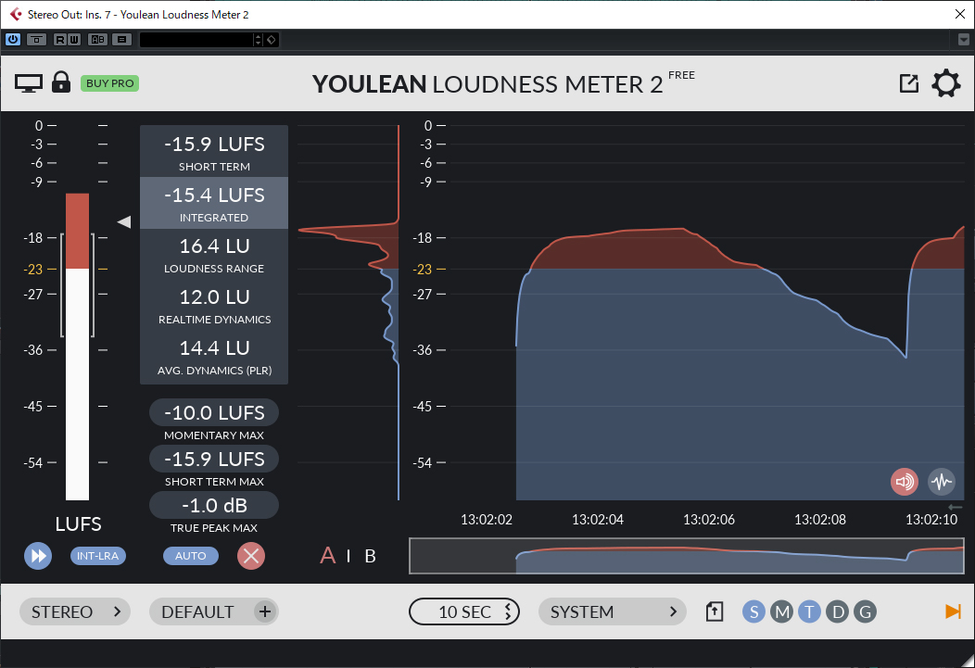Click the monitor display view icon

(x=29, y=83)
